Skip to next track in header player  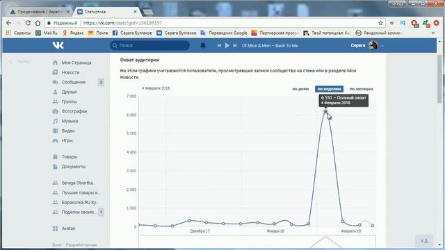click(235, 45)
